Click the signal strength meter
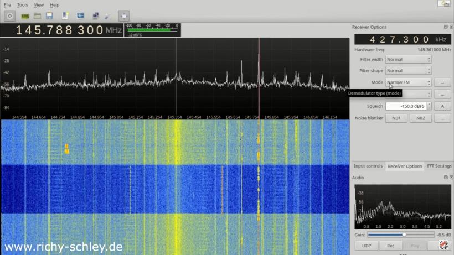The image size is (454, 255). [152, 30]
